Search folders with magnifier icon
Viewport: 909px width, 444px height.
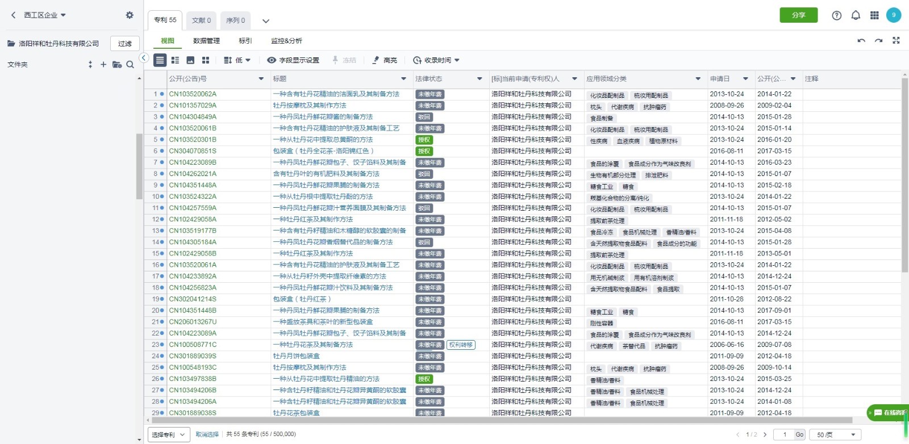(130, 64)
